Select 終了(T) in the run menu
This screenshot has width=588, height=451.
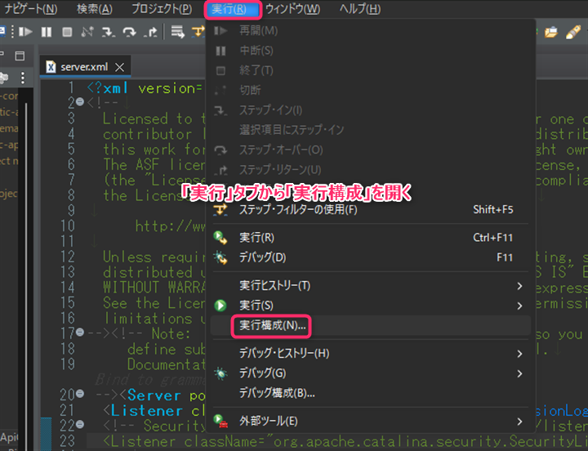pyautogui.click(x=371, y=70)
